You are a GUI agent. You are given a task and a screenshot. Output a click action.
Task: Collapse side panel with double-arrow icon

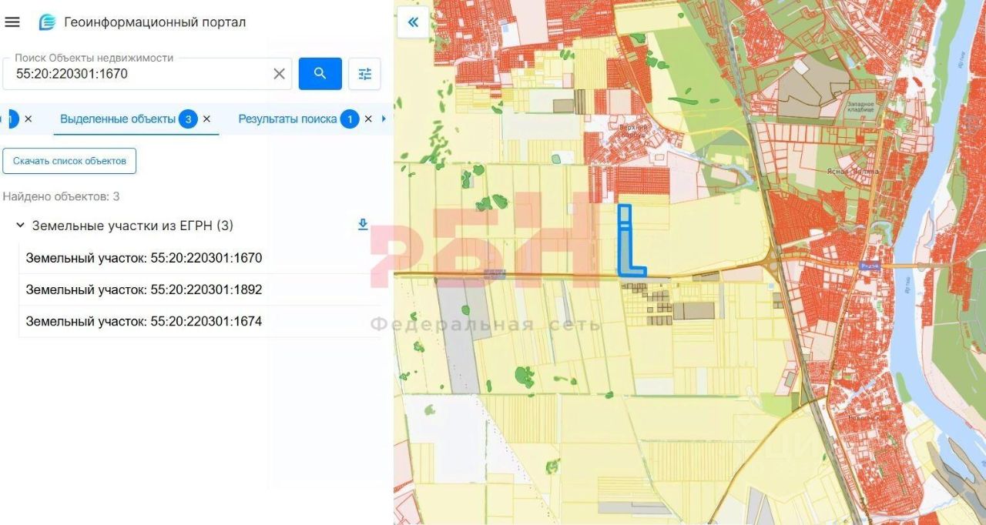(x=413, y=22)
